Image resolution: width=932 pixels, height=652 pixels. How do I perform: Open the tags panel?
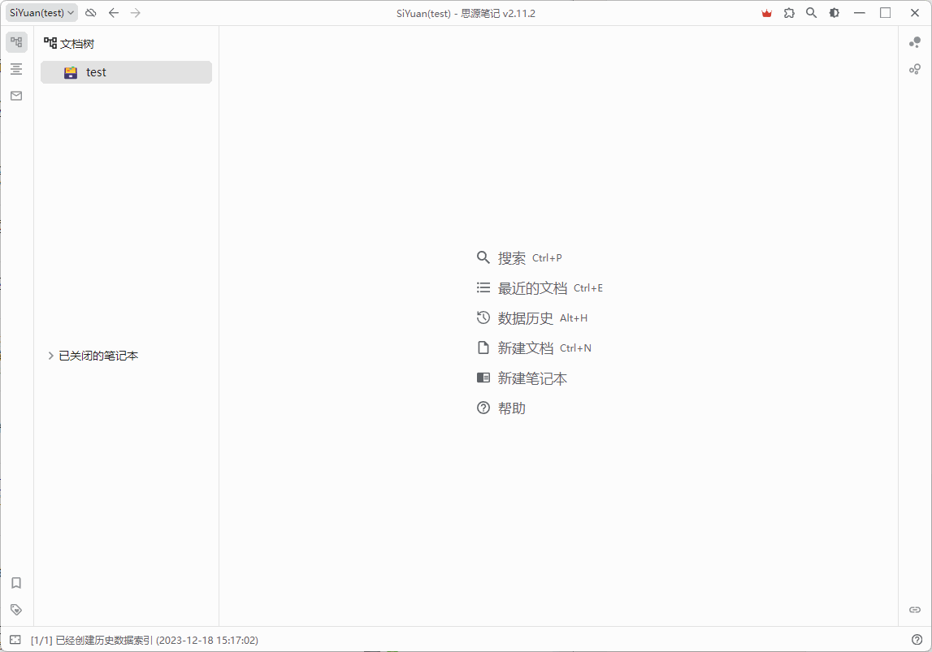point(16,610)
